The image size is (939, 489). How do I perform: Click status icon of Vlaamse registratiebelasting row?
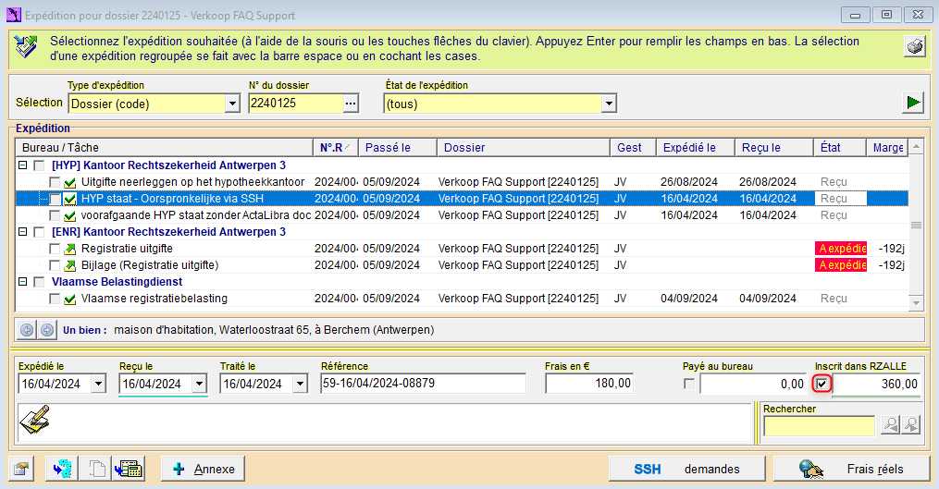pyautogui.click(x=70, y=299)
